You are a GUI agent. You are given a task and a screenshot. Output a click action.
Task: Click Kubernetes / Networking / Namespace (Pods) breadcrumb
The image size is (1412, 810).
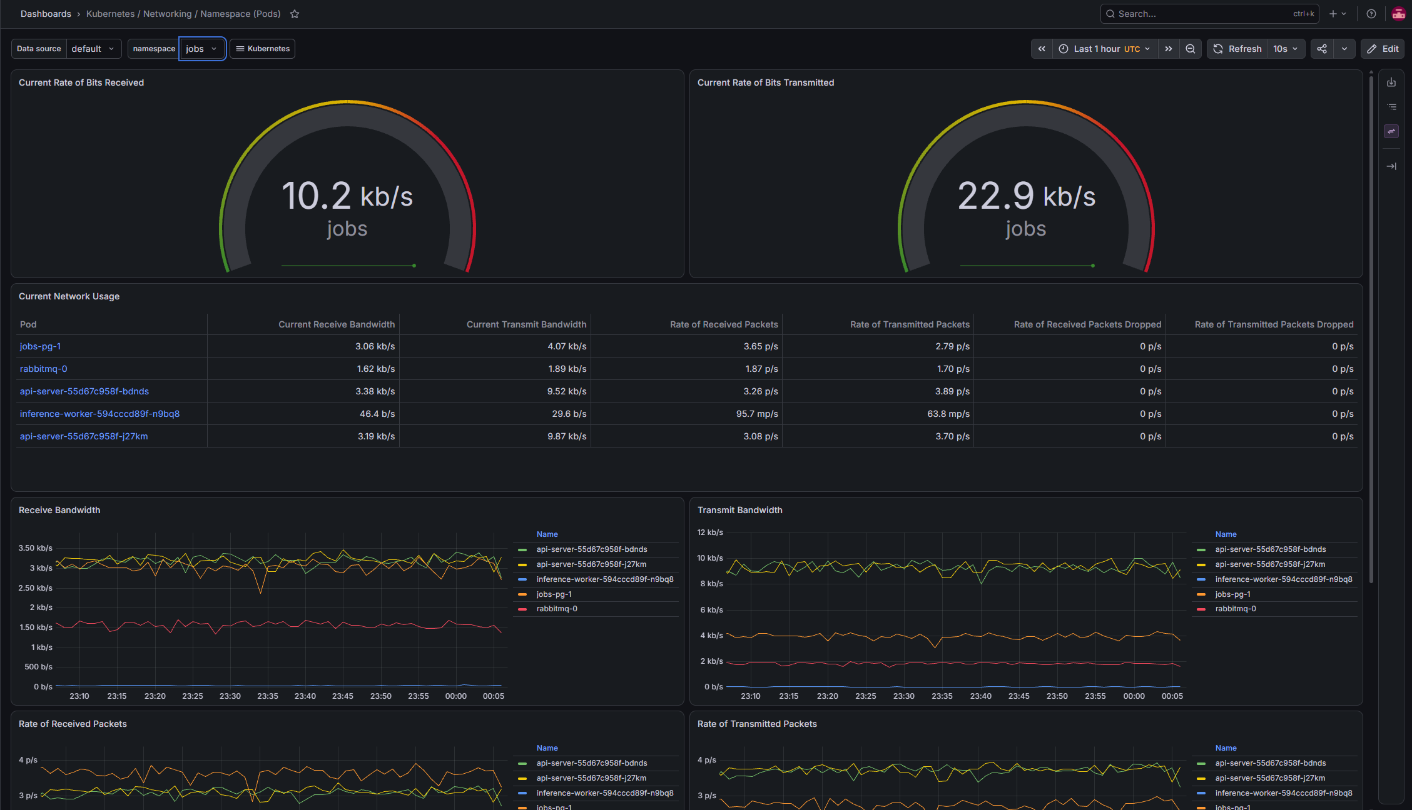(x=183, y=14)
